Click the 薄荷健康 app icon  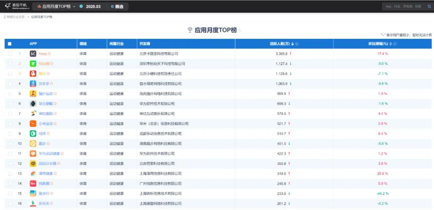pyautogui.click(x=33, y=174)
